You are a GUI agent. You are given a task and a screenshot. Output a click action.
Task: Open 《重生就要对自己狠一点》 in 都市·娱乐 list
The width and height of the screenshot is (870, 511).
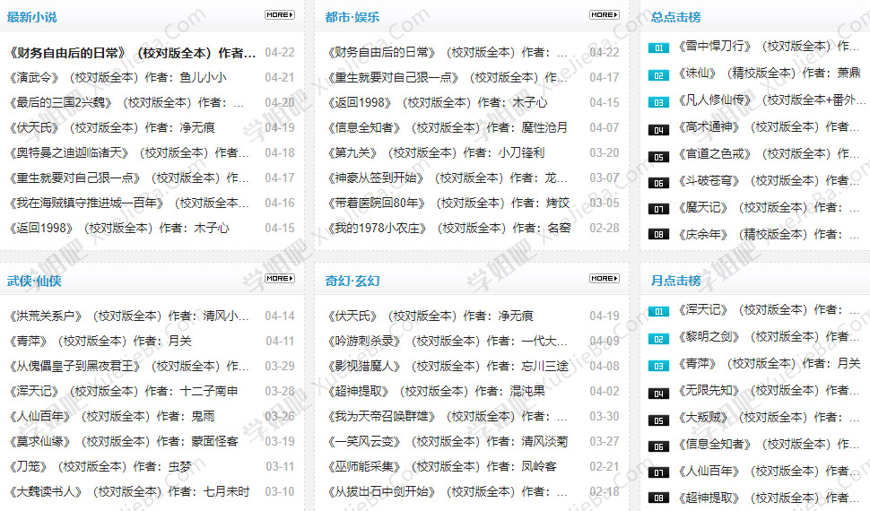pyautogui.click(x=448, y=78)
